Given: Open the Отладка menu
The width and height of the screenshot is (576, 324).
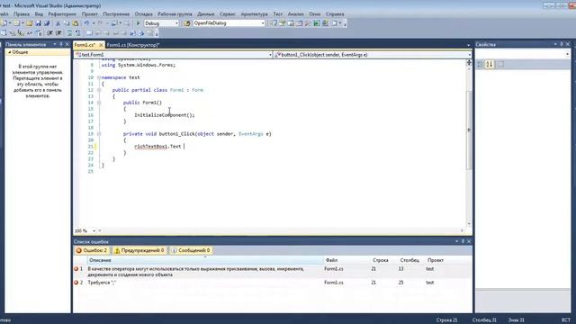Looking at the screenshot, I should pyautogui.click(x=143, y=14).
